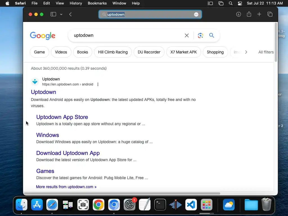The image size is (288, 216).
Task: Open Finder from the Dock
Action: pyautogui.click(x=21, y=205)
